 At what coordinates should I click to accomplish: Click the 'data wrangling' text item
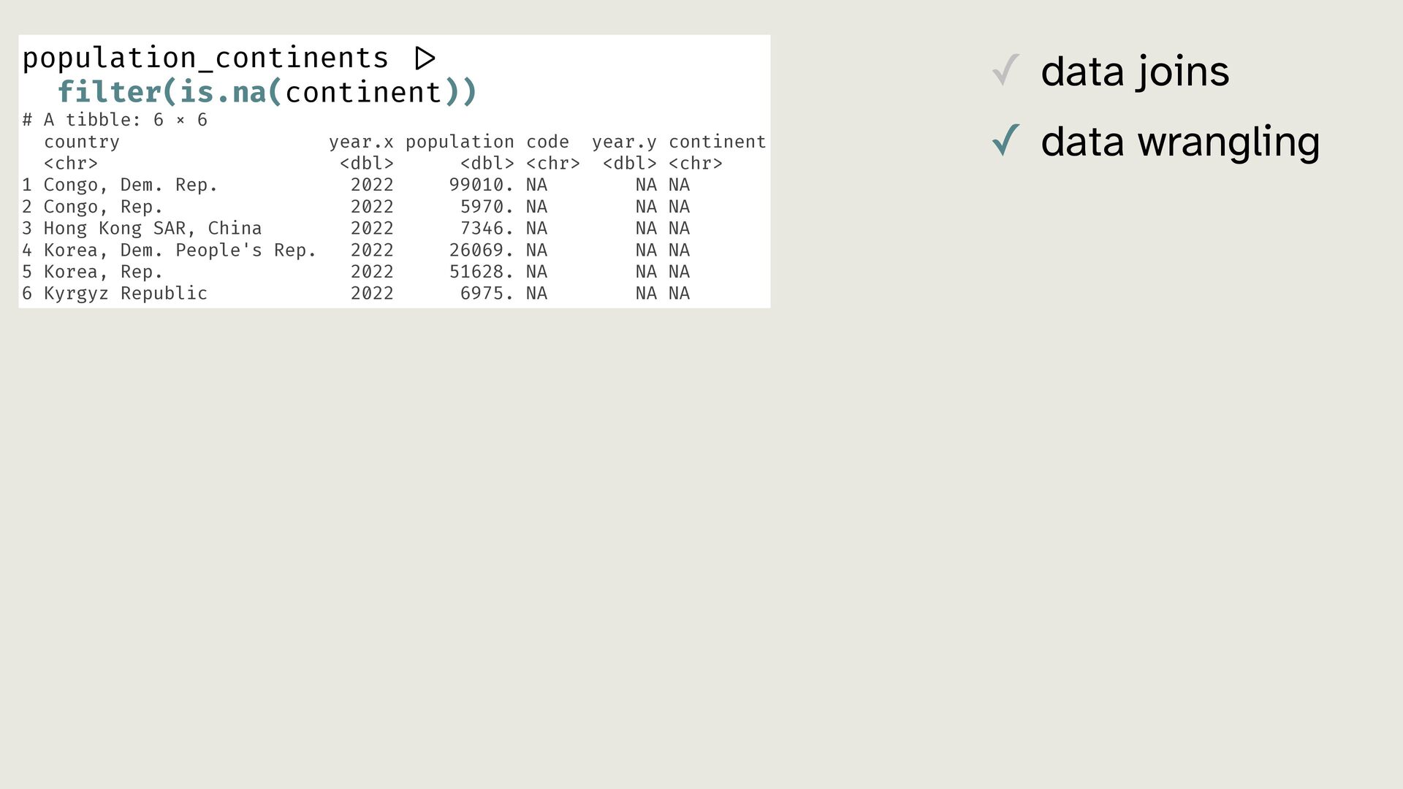click(x=1179, y=142)
